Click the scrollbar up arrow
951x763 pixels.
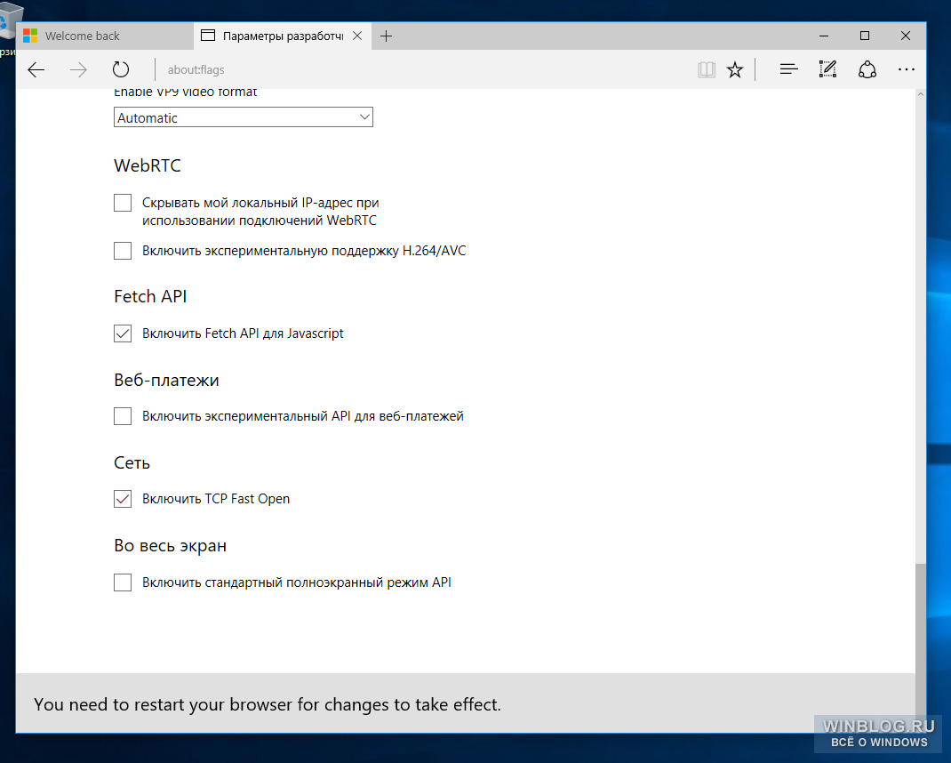(921, 94)
